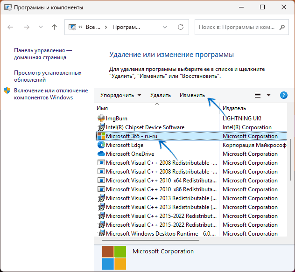Minimize the Programs and Features window
Viewport: 295px width, 272px height.
241,7
